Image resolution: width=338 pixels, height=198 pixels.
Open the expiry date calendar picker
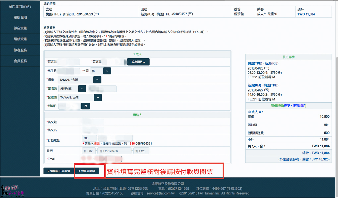click(x=85, y=106)
